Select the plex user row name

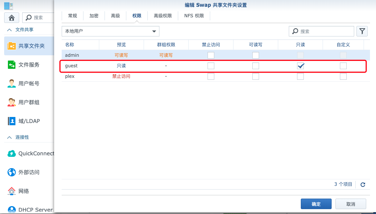(70, 76)
